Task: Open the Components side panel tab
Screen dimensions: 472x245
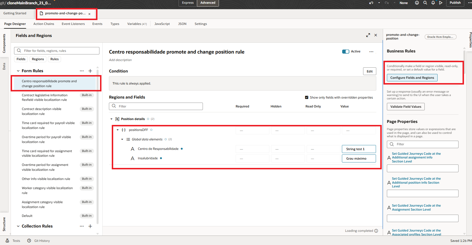Action: point(4,43)
